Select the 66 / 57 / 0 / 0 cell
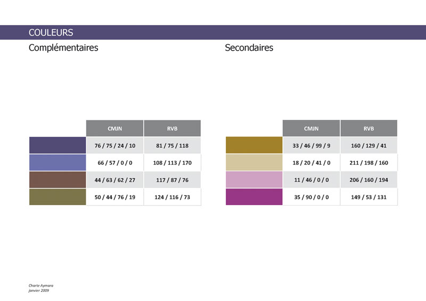Viewport: 426px width, 301px height. 114,162
